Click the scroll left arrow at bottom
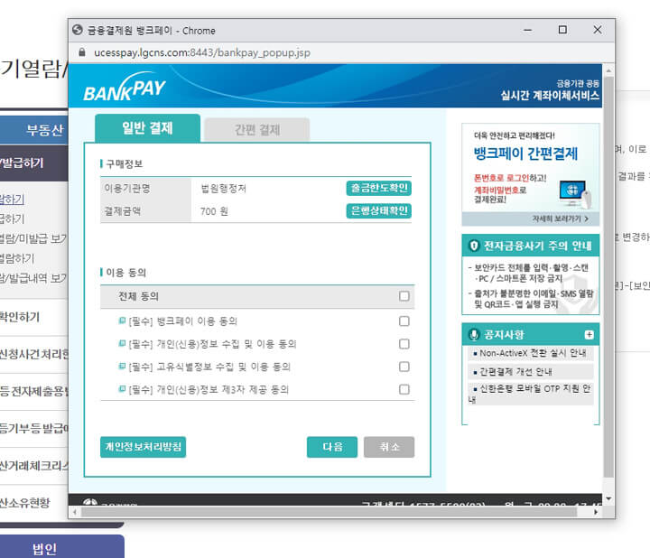Viewport: 650px width, 558px height. coord(75,512)
